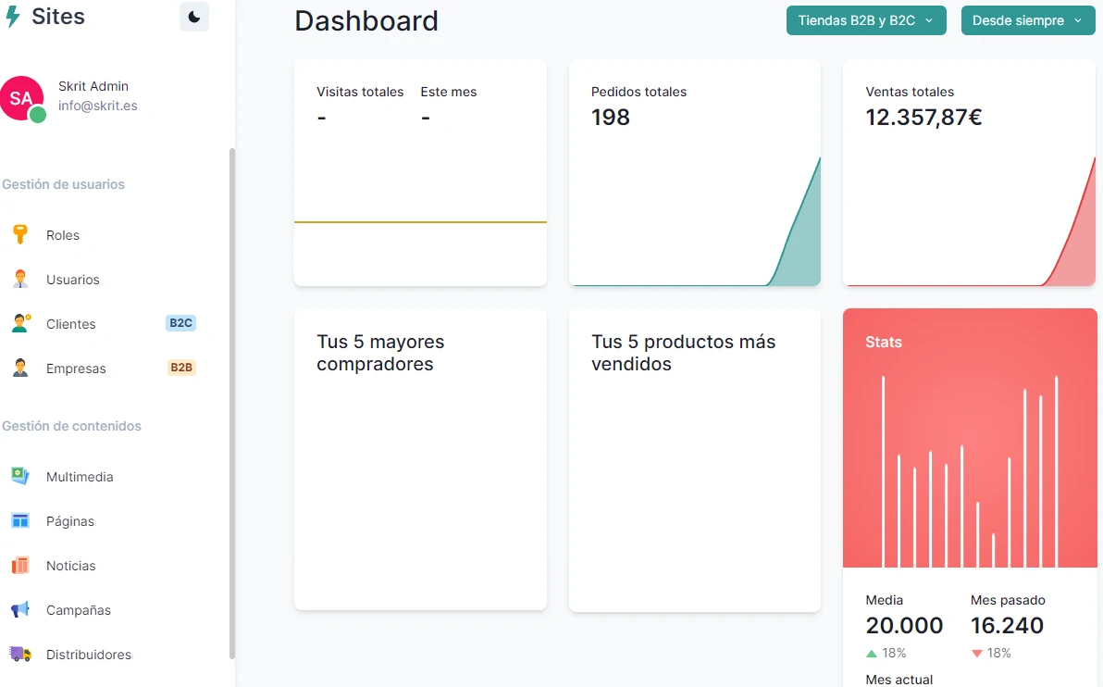Click the Campañas megaphone icon
Viewport: 1103px width, 687px height.
tap(20, 609)
